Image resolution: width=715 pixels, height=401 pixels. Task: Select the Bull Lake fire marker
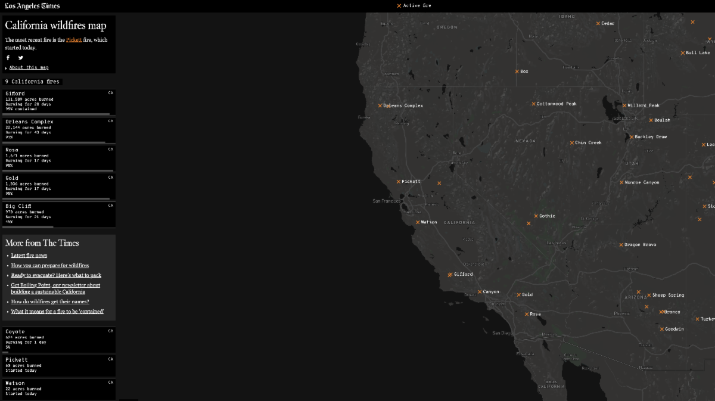point(683,53)
